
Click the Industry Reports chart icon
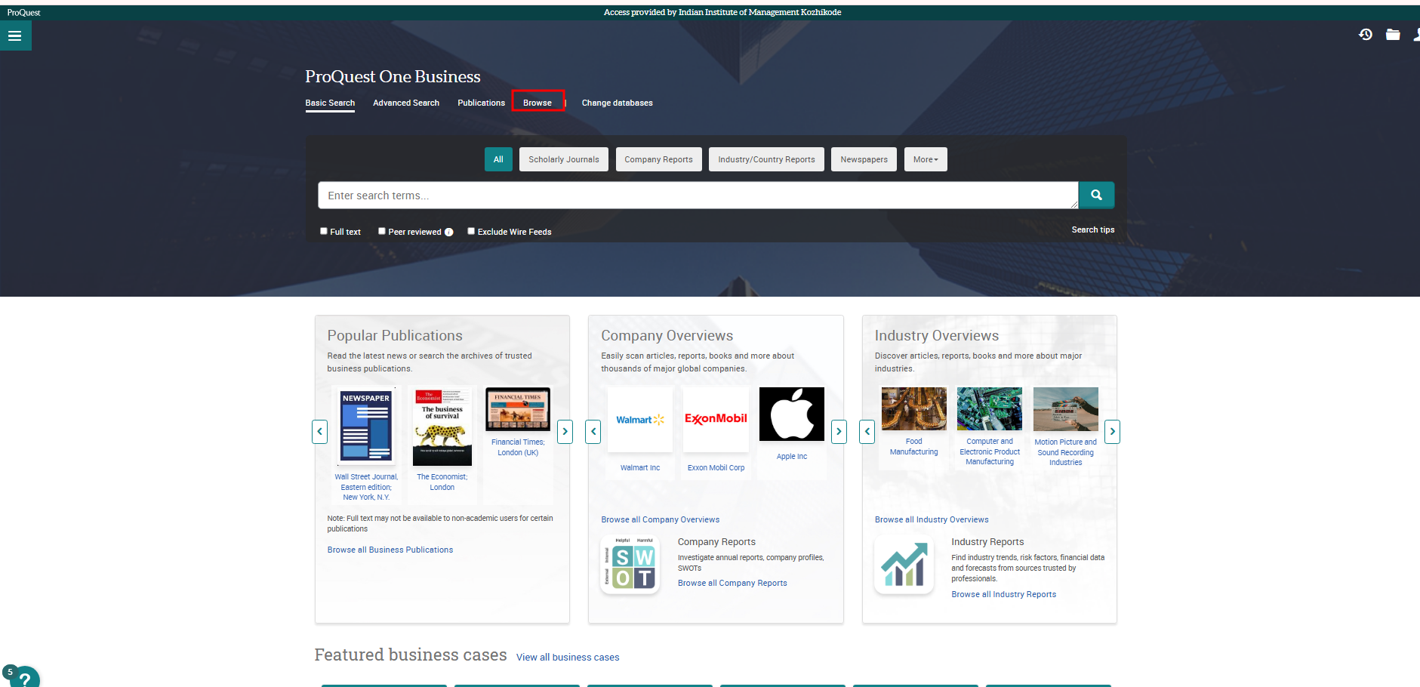[904, 566]
